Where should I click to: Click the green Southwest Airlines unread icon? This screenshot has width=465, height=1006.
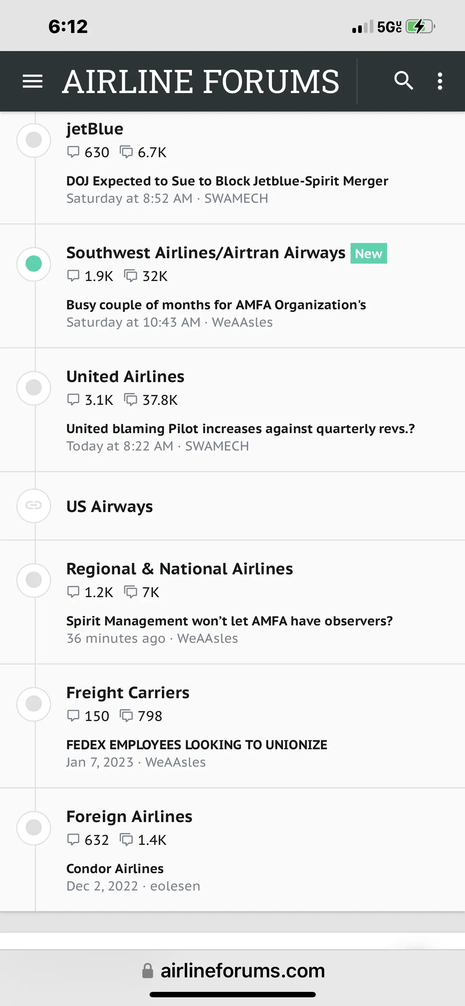point(34,264)
